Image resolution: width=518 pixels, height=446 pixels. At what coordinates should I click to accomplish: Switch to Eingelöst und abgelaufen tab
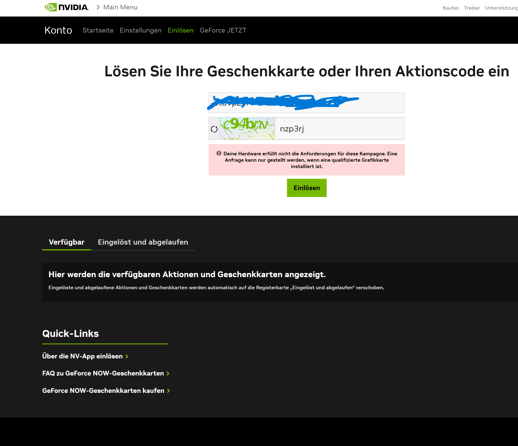pos(143,242)
